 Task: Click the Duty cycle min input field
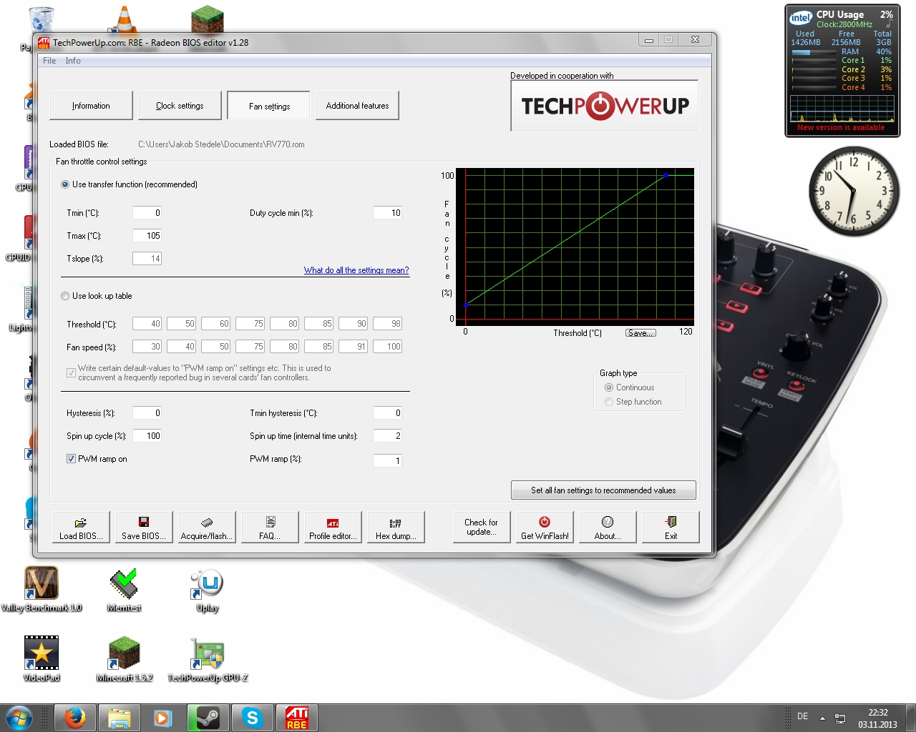(x=387, y=213)
